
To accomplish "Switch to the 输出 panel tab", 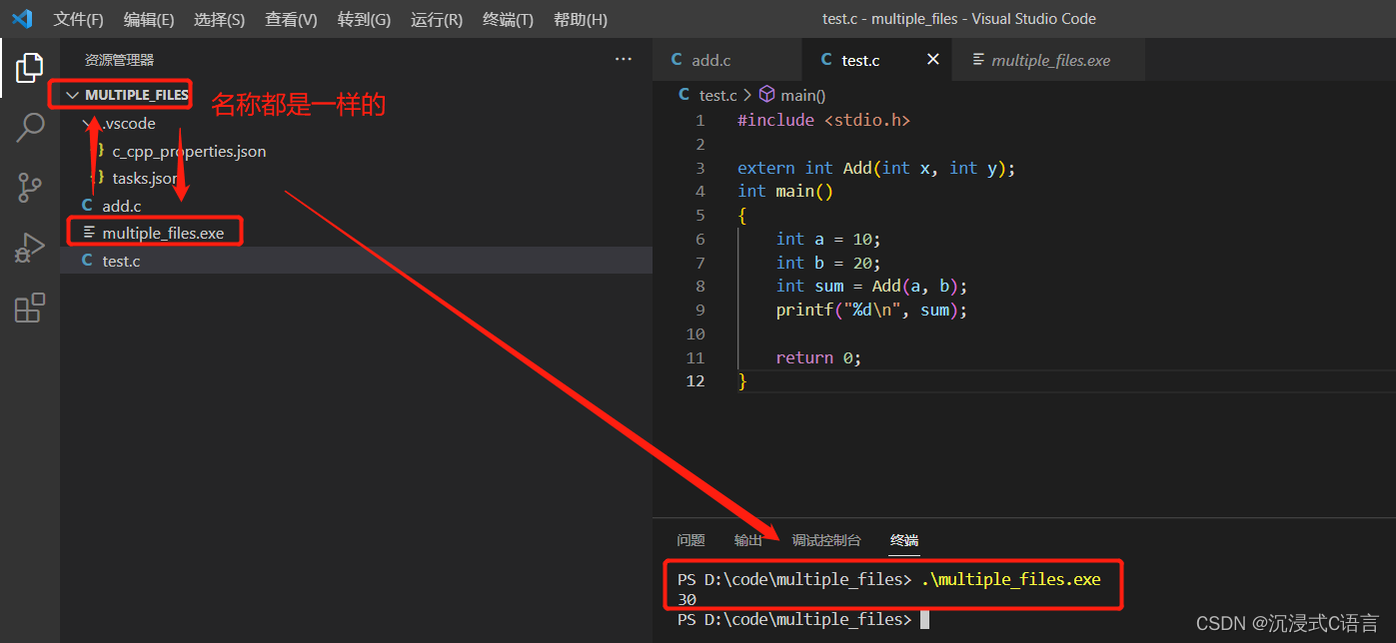I will point(748,540).
